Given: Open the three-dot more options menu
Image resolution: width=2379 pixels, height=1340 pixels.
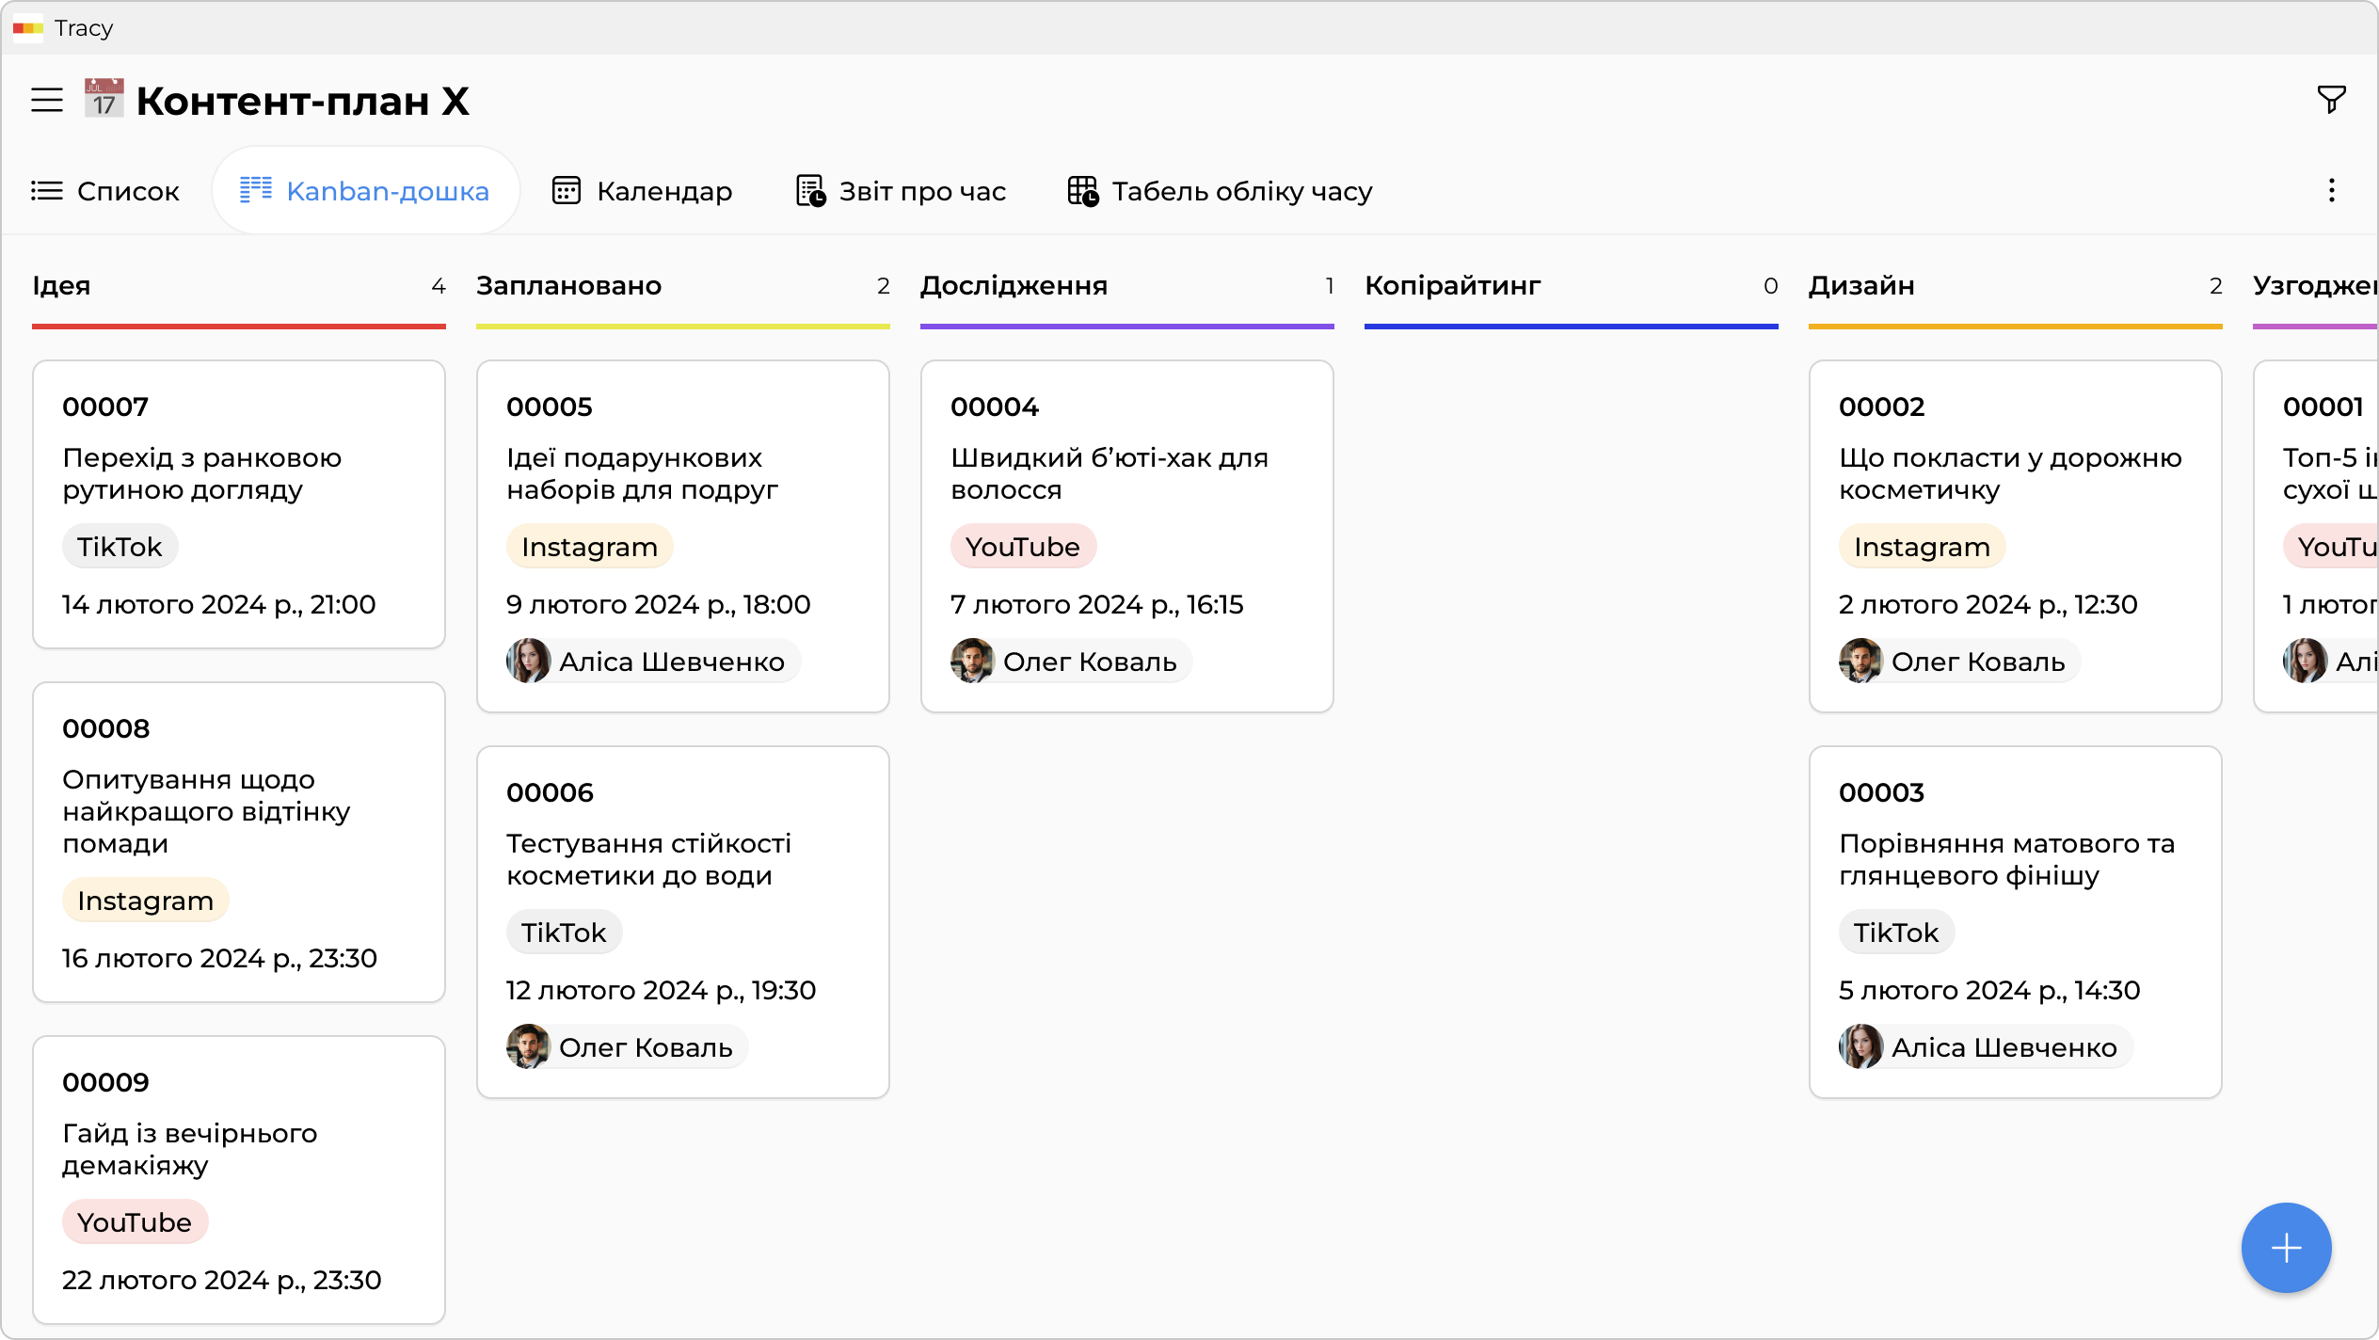Looking at the screenshot, I should click(x=2331, y=191).
